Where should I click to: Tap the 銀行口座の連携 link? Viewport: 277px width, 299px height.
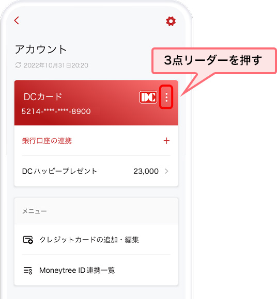(x=47, y=141)
